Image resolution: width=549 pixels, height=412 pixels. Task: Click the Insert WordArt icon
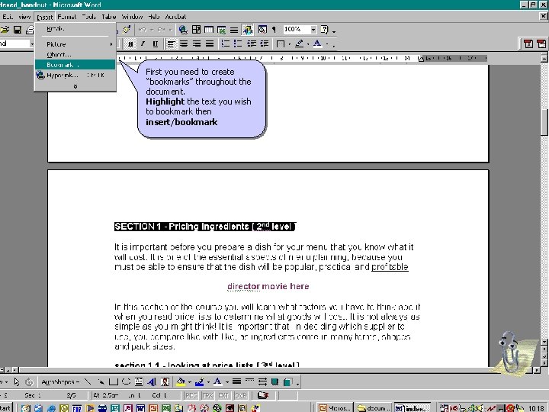point(152,382)
